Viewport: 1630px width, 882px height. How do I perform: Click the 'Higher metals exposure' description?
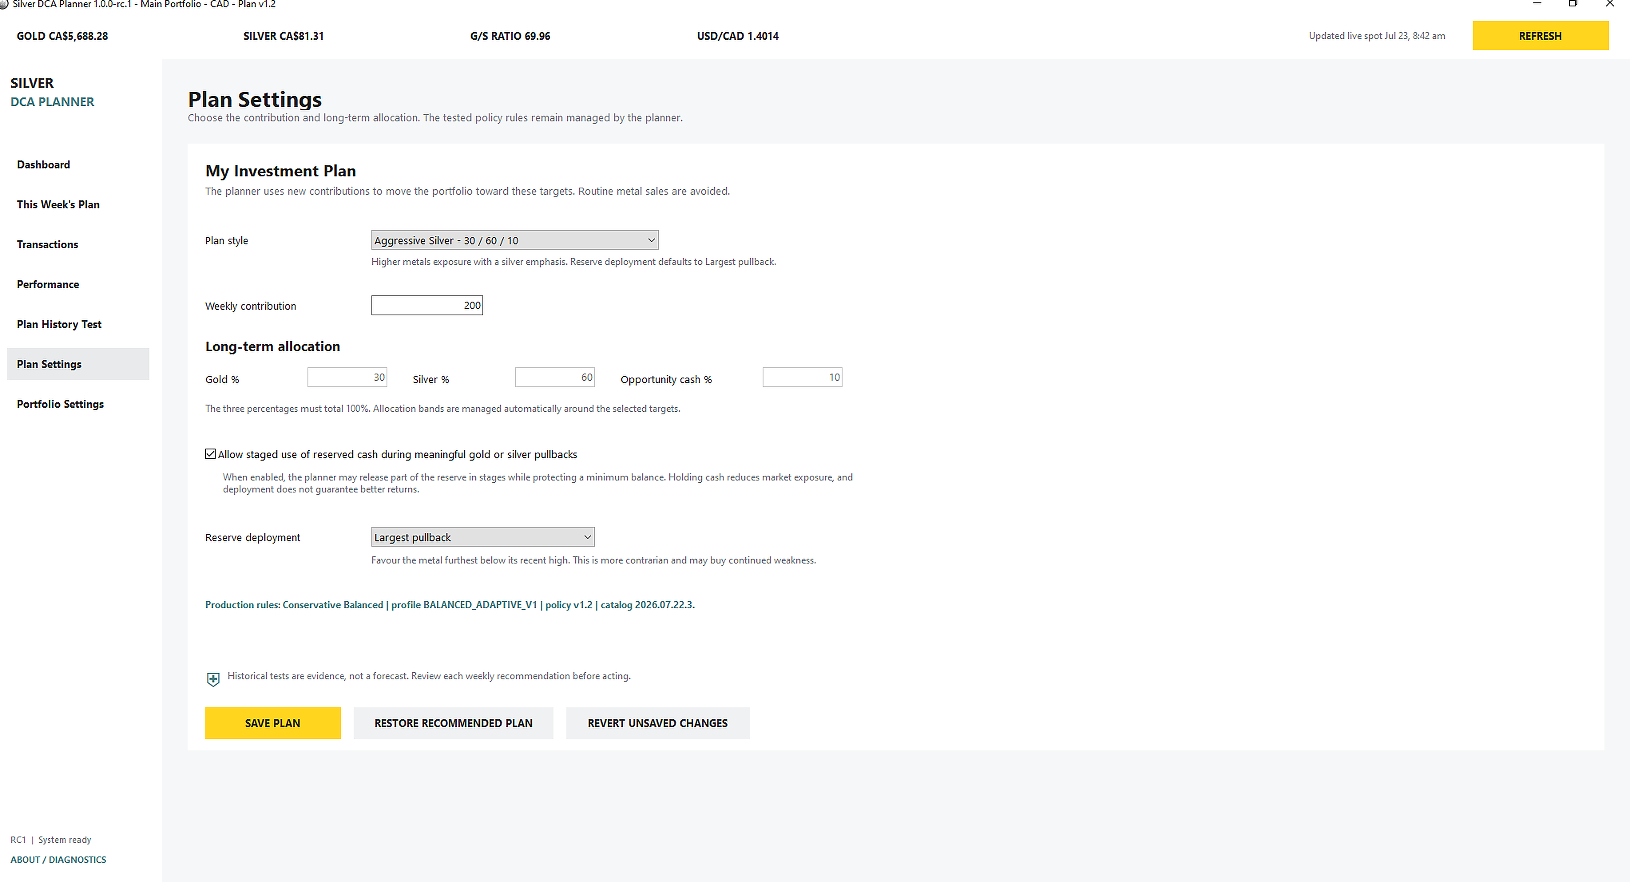[x=573, y=262]
